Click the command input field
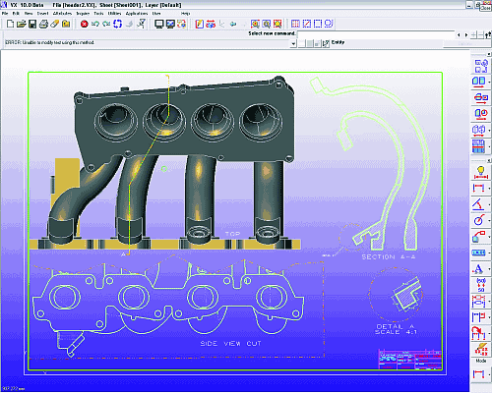The width and height of the screenshot is (492, 393). (377, 34)
